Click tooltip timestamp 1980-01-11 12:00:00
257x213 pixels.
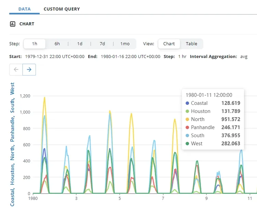point(209,95)
